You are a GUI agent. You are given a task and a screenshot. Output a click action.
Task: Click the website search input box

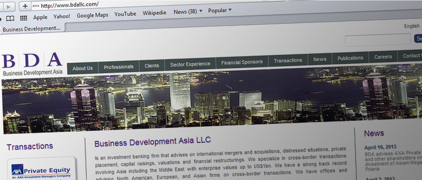coord(378,40)
